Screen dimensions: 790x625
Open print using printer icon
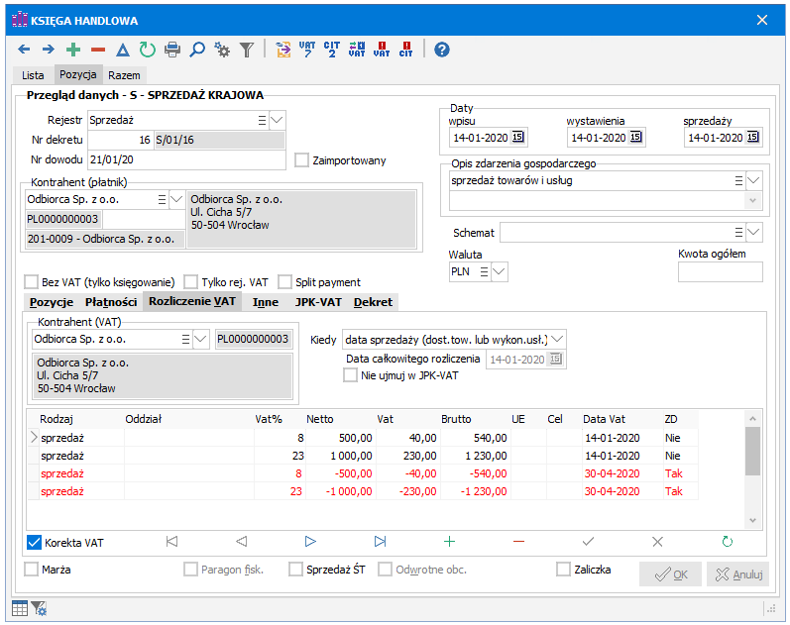pyautogui.click(x=172, y=50)
